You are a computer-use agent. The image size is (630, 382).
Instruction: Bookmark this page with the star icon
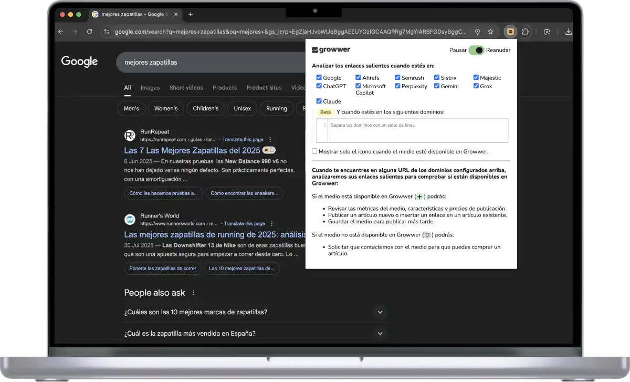pyautogui.click(x=490, y=32)
